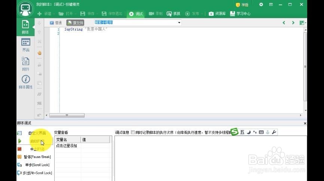
Task: Click the 单步[Scroll Lock] step button
Action: 34,165
